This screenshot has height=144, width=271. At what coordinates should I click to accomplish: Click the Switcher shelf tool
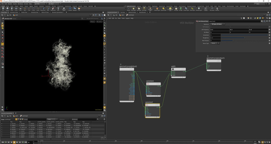point(217,9)
